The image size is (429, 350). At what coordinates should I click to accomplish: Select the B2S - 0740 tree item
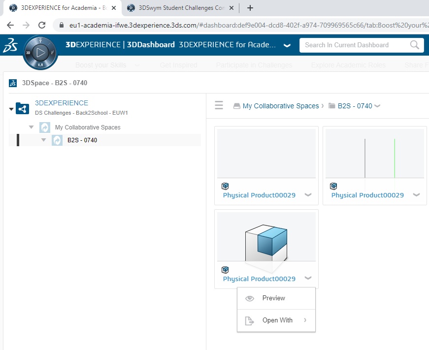click(82, 140)
